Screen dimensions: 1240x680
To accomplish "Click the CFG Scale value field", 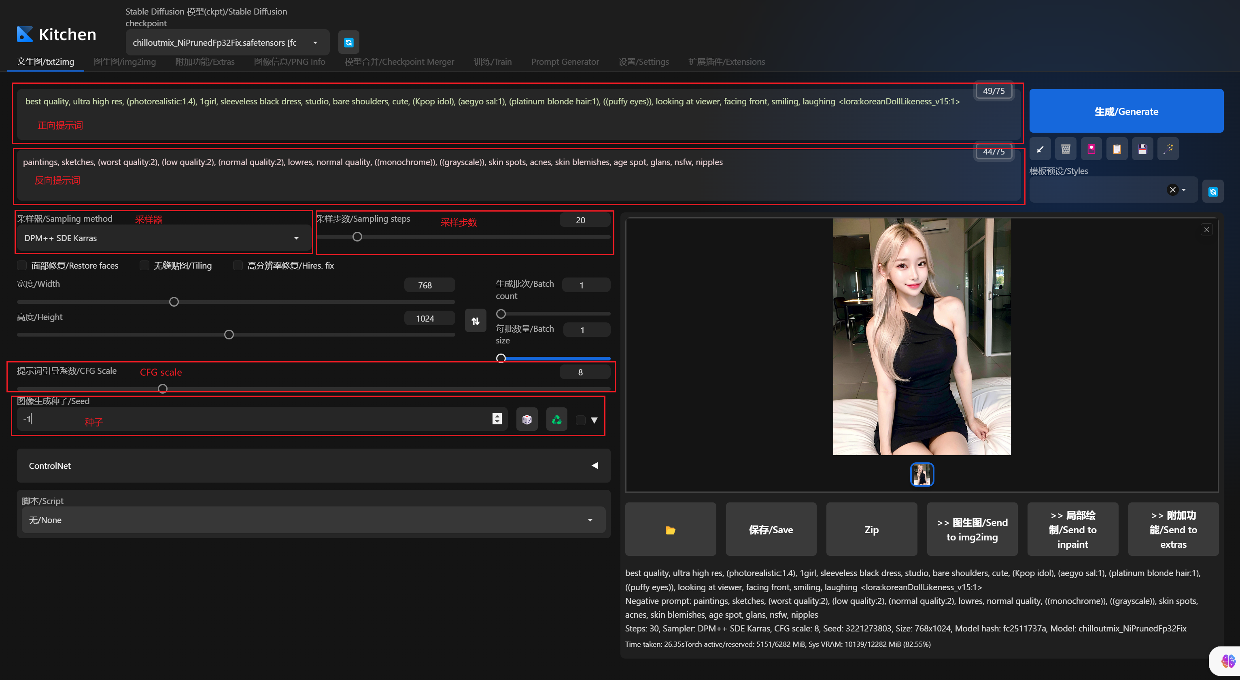I will (585, 372).
